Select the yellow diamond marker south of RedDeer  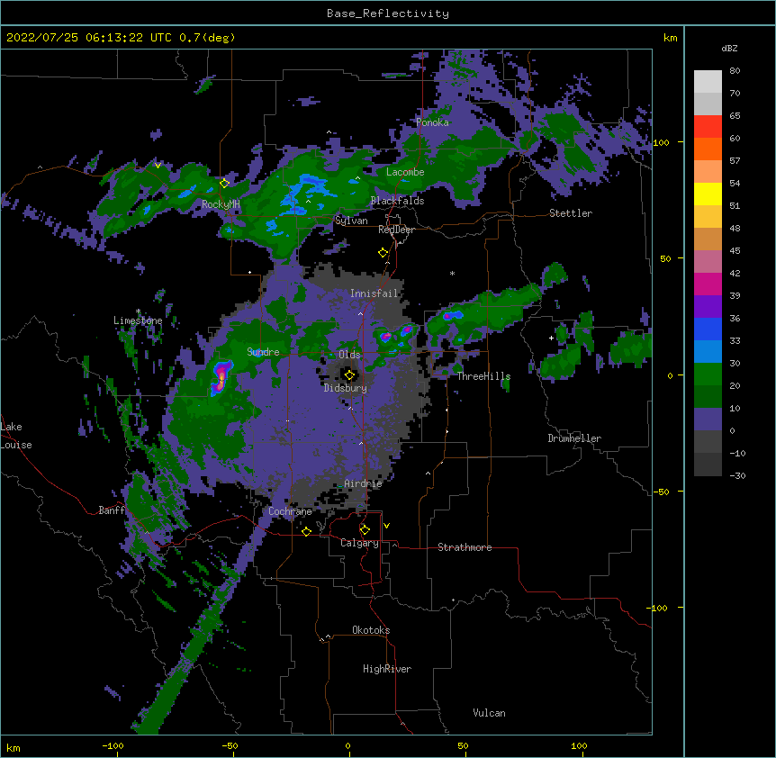click(383, 253)
